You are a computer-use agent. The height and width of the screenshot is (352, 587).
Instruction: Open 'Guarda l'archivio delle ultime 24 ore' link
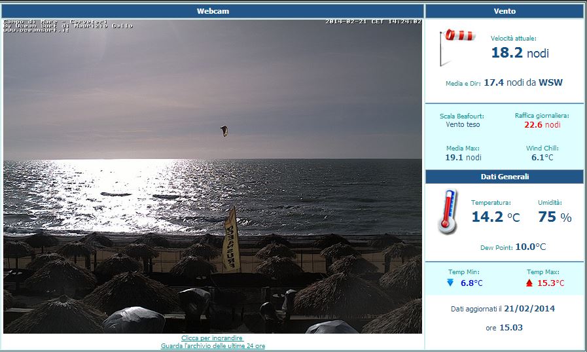pyautogui.click(x=213, y=345)
